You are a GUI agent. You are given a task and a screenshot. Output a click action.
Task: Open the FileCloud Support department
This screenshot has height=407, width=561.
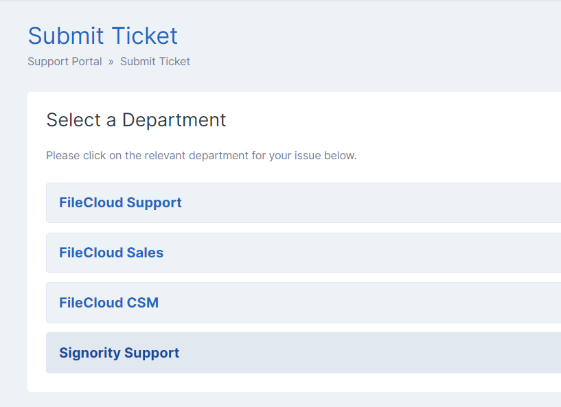[120, 202]
